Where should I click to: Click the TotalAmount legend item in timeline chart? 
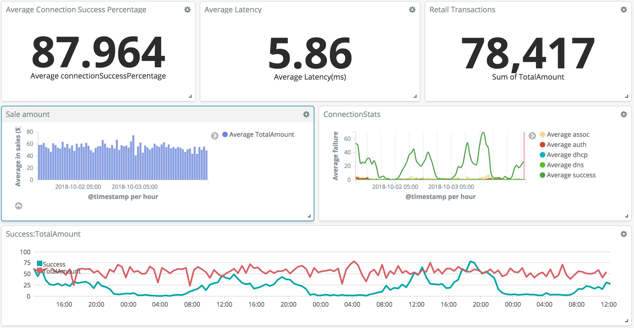coord(59,271)
